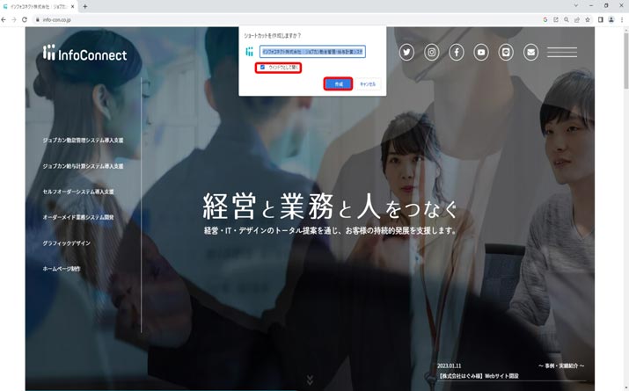The image size is (629, 391).
Task: Toggle the ウィンドウとして開く checkbox
Action: tap(262, 67)
